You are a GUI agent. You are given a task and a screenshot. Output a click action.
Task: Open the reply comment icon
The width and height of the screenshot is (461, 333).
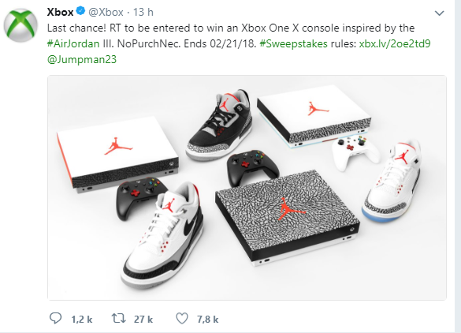point(56,319)
